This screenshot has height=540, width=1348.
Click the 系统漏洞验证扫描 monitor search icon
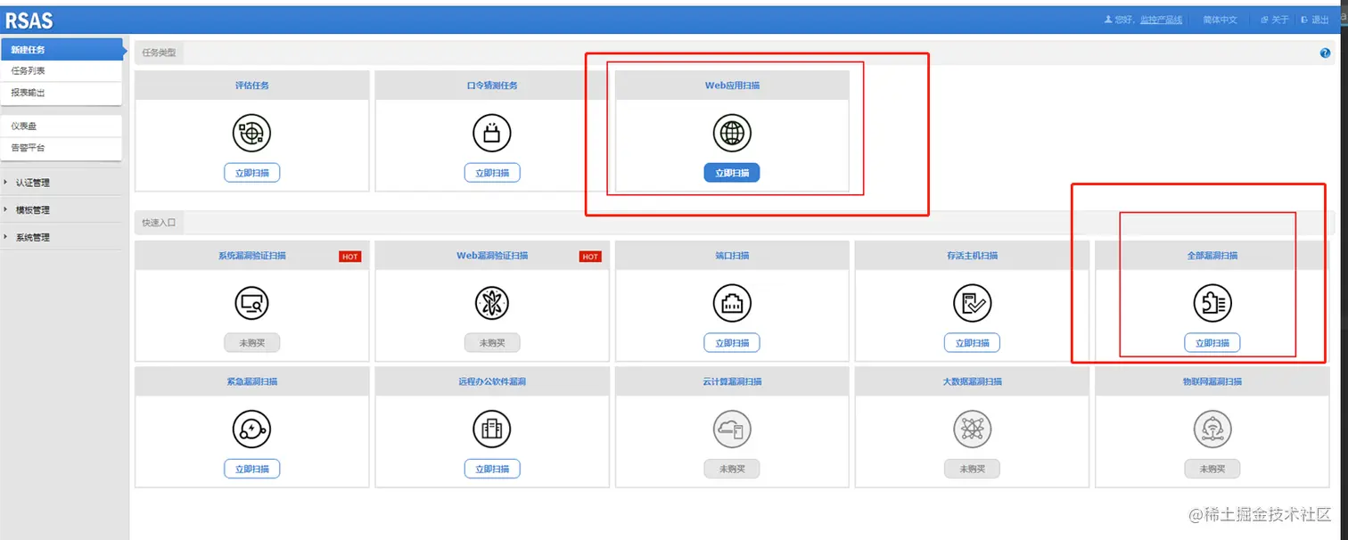(251, 304)
